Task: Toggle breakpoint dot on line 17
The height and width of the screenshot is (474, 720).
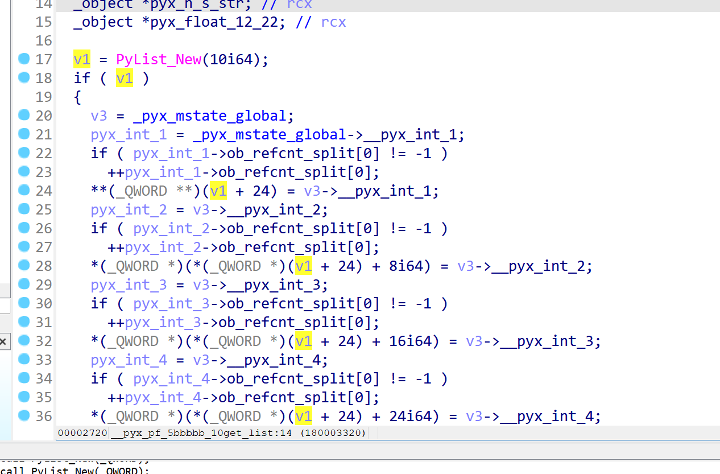Action: [x=24, y=59]
